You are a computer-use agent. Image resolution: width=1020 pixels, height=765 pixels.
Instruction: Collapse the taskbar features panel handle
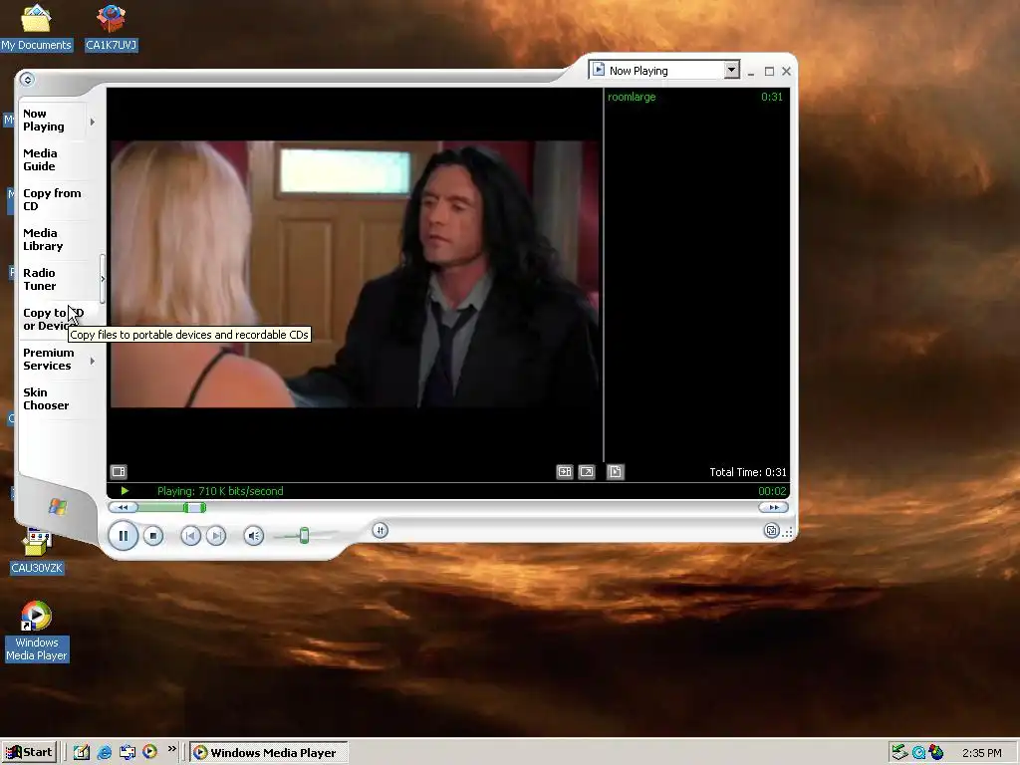click(103, 279)
